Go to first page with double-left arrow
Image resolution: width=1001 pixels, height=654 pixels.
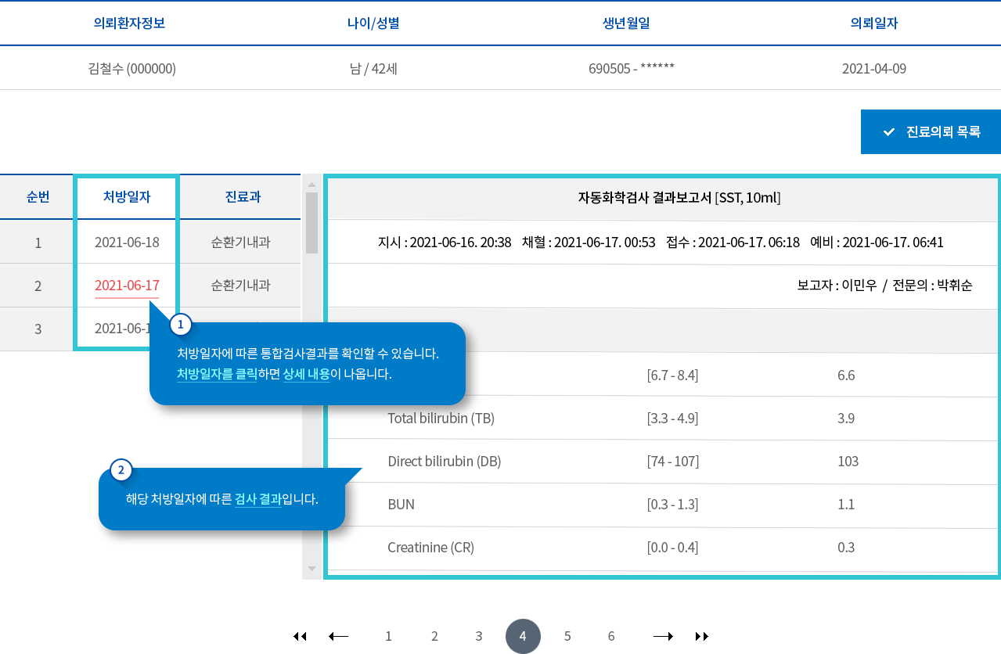(300, 636)
